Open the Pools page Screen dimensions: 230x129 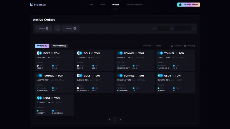pyautogui.click(x=102, y=4)
